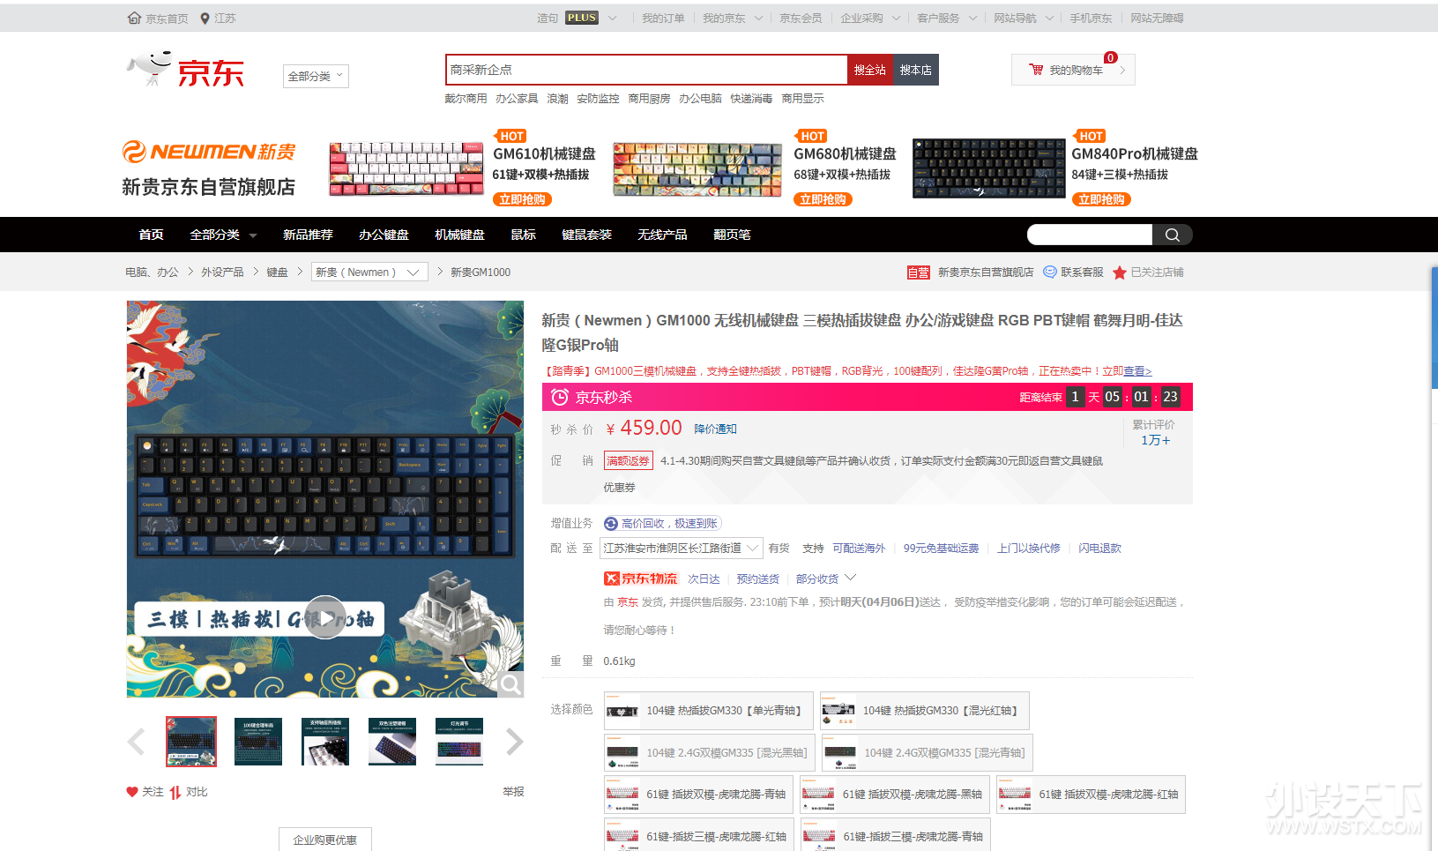Select the third switch thumbnail

point(325,742)
